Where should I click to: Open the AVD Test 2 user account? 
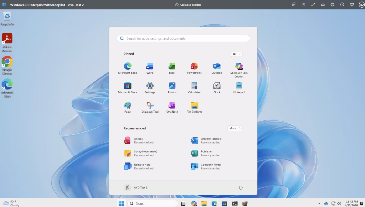(136, 187)
